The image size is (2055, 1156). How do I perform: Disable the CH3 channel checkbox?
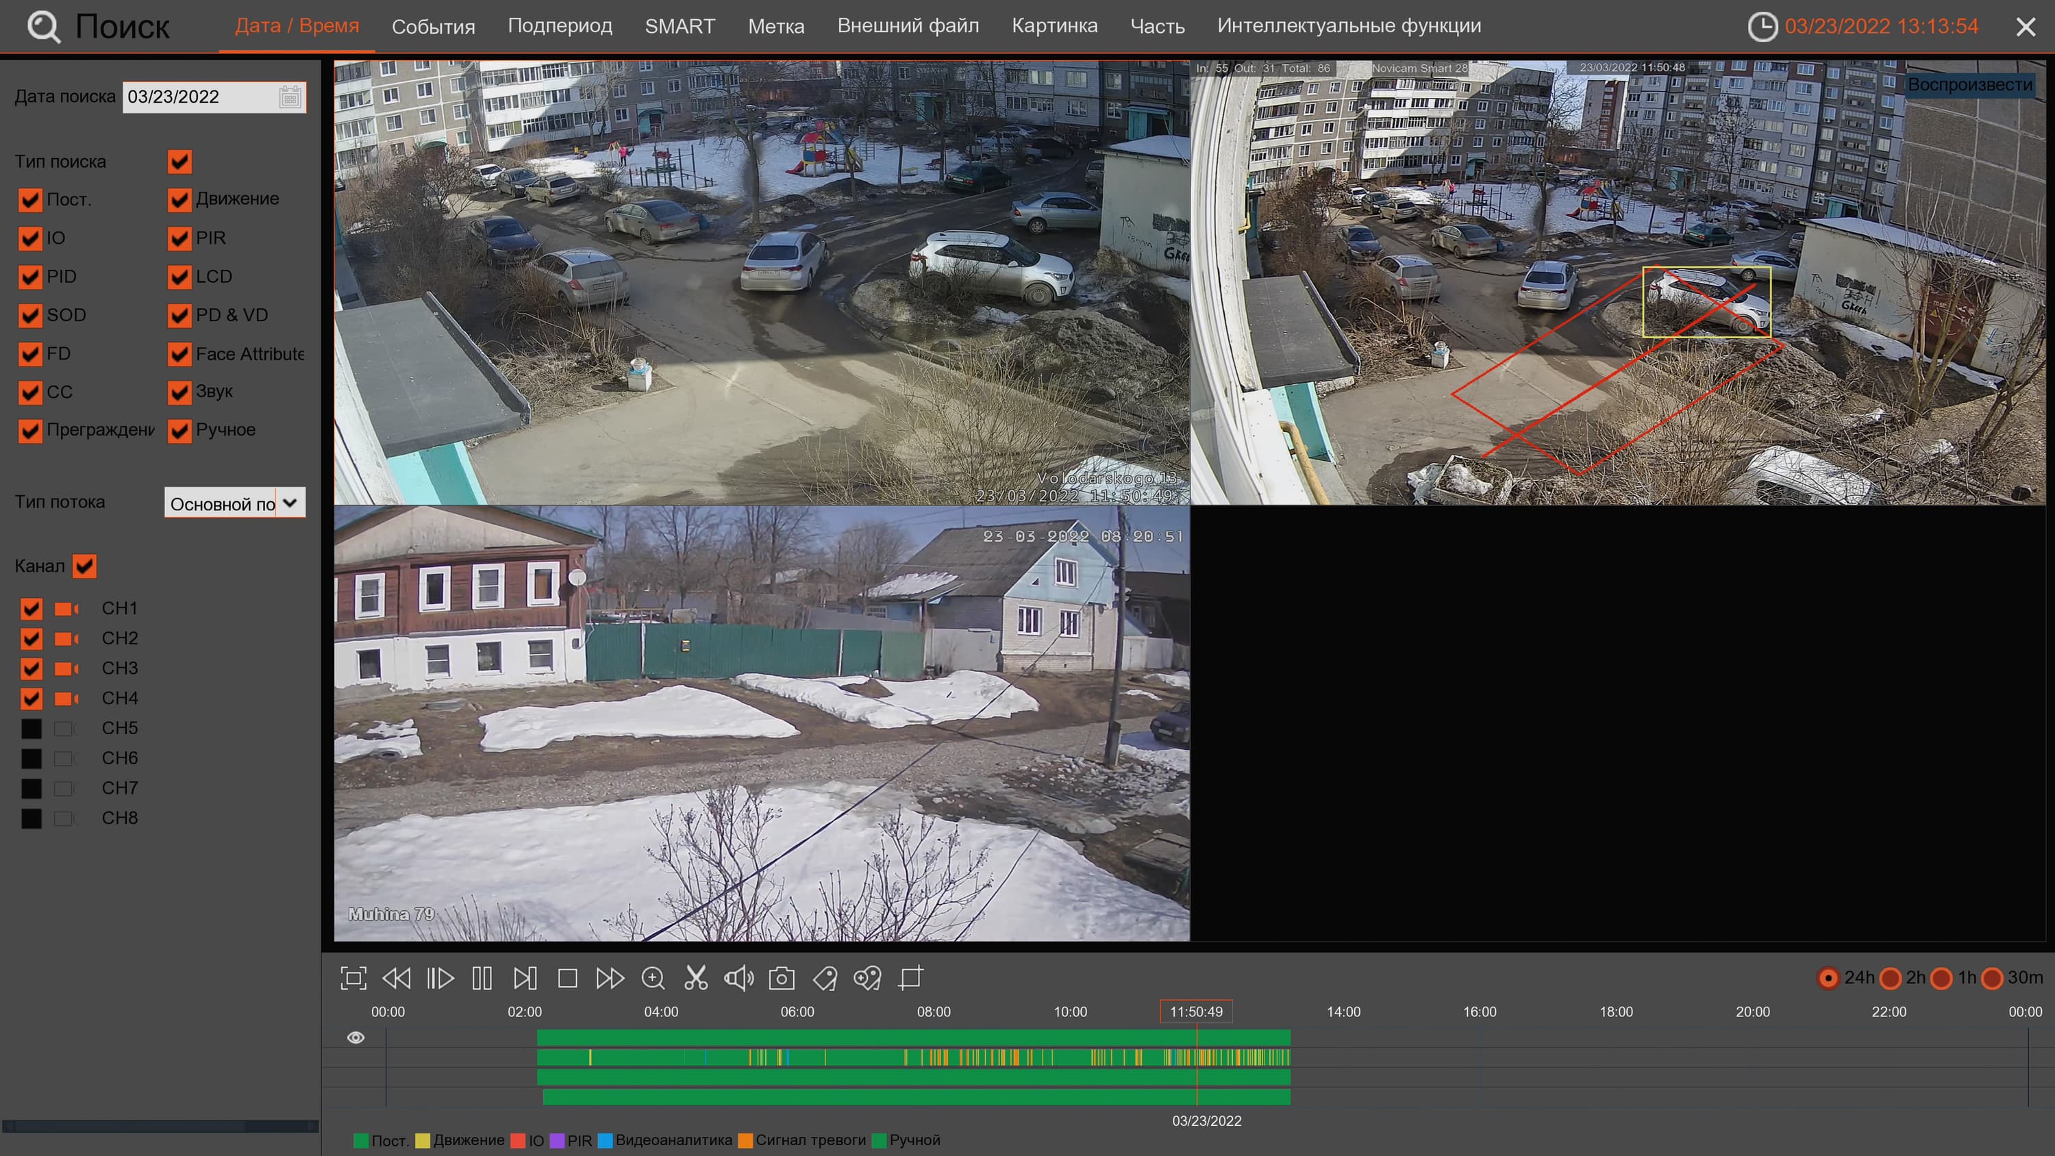(31, 668)
